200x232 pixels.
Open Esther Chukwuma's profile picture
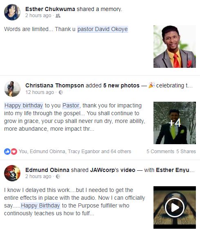coord(12,12)
